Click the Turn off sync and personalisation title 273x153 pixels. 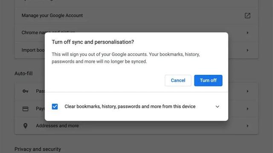point(93,42)
